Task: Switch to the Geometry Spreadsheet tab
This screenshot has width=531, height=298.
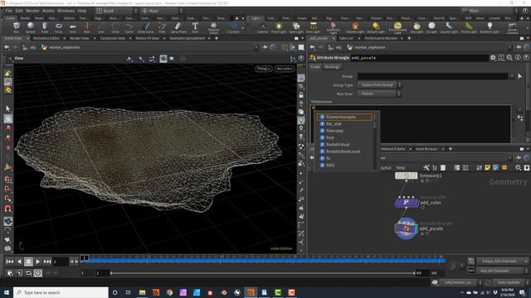Action: click(188, 38)
